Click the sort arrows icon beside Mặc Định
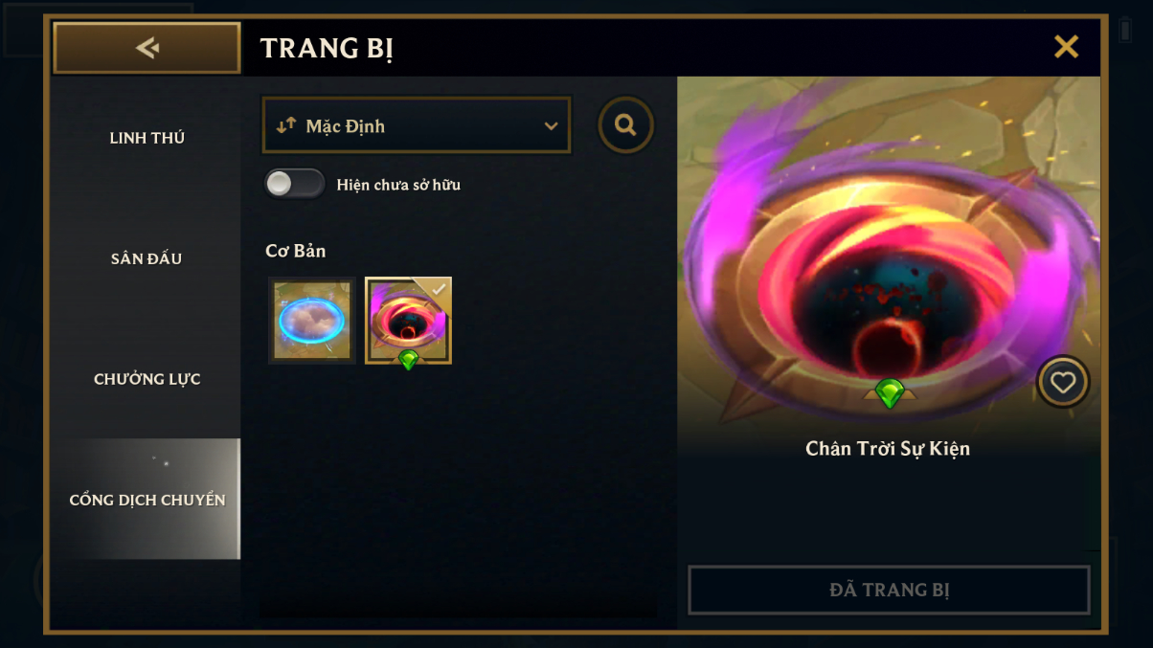Viewport: 1153px width, 648px height. click(x=285, y=125)
